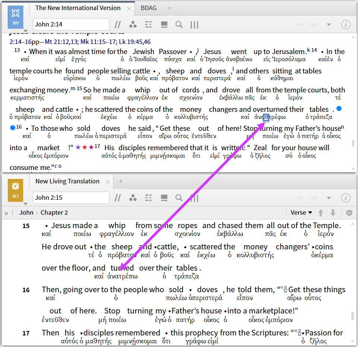Open the Mk 11:15–17 cross reference

pos(99,42)
